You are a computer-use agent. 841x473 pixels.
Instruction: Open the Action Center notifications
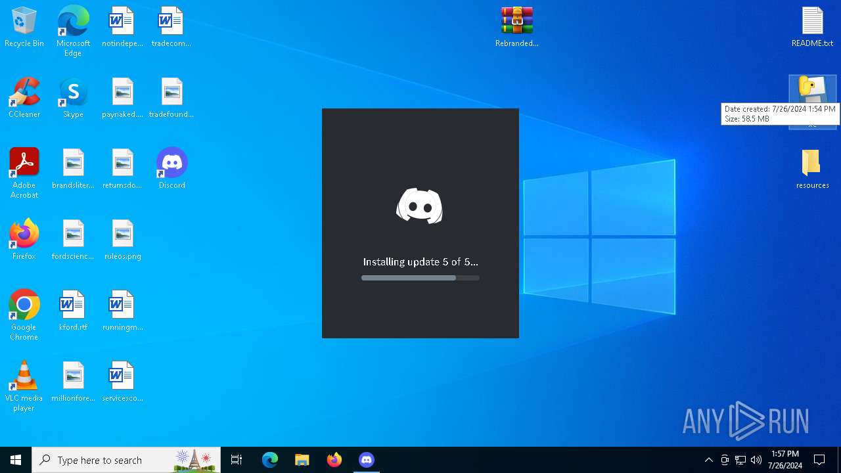819,460
